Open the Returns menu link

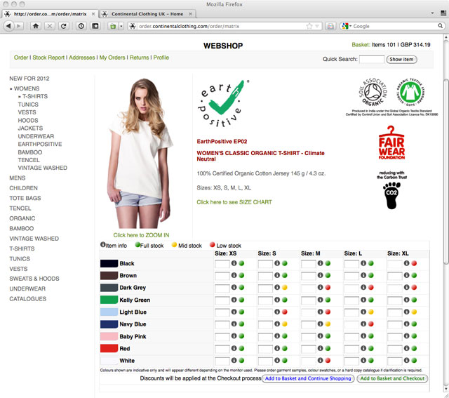pos(139,58)
